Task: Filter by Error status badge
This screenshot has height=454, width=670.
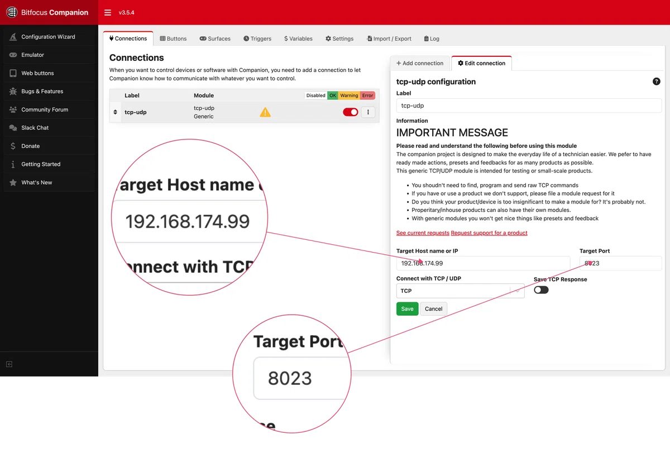Action: point(367,95)
